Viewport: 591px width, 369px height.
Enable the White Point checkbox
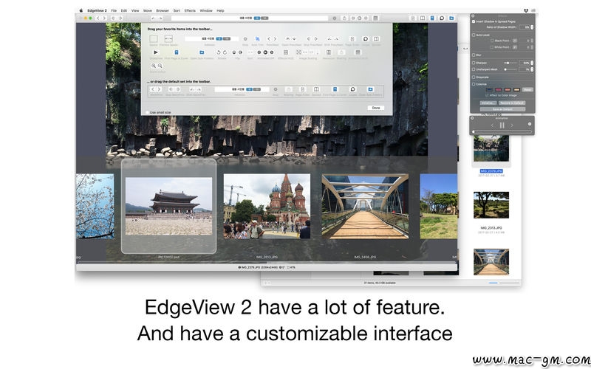[x=492, y=47]
